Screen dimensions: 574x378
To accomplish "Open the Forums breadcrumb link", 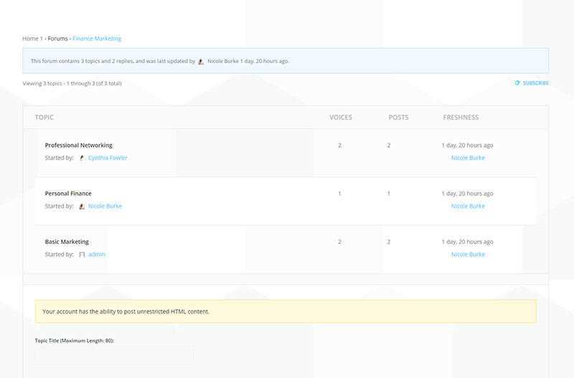I will (x=58, y=39).
